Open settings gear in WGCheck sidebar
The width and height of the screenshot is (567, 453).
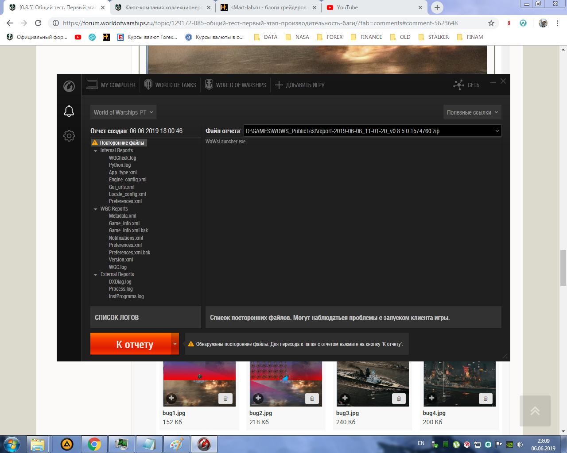(x=69, y=136)
